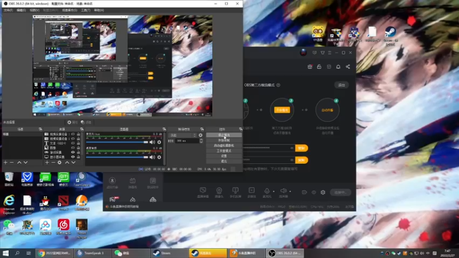Mute the Mic/Aux channel speaker icon
Viewport: 459px width, 258px height.
pyautogui.click(x=152, y=142)
